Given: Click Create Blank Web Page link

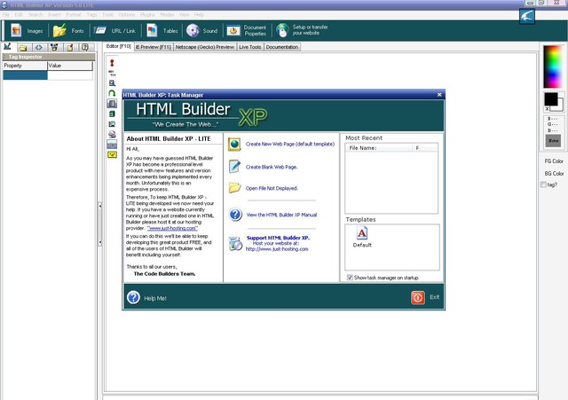Looking at the screenshot, I should 272,167.
